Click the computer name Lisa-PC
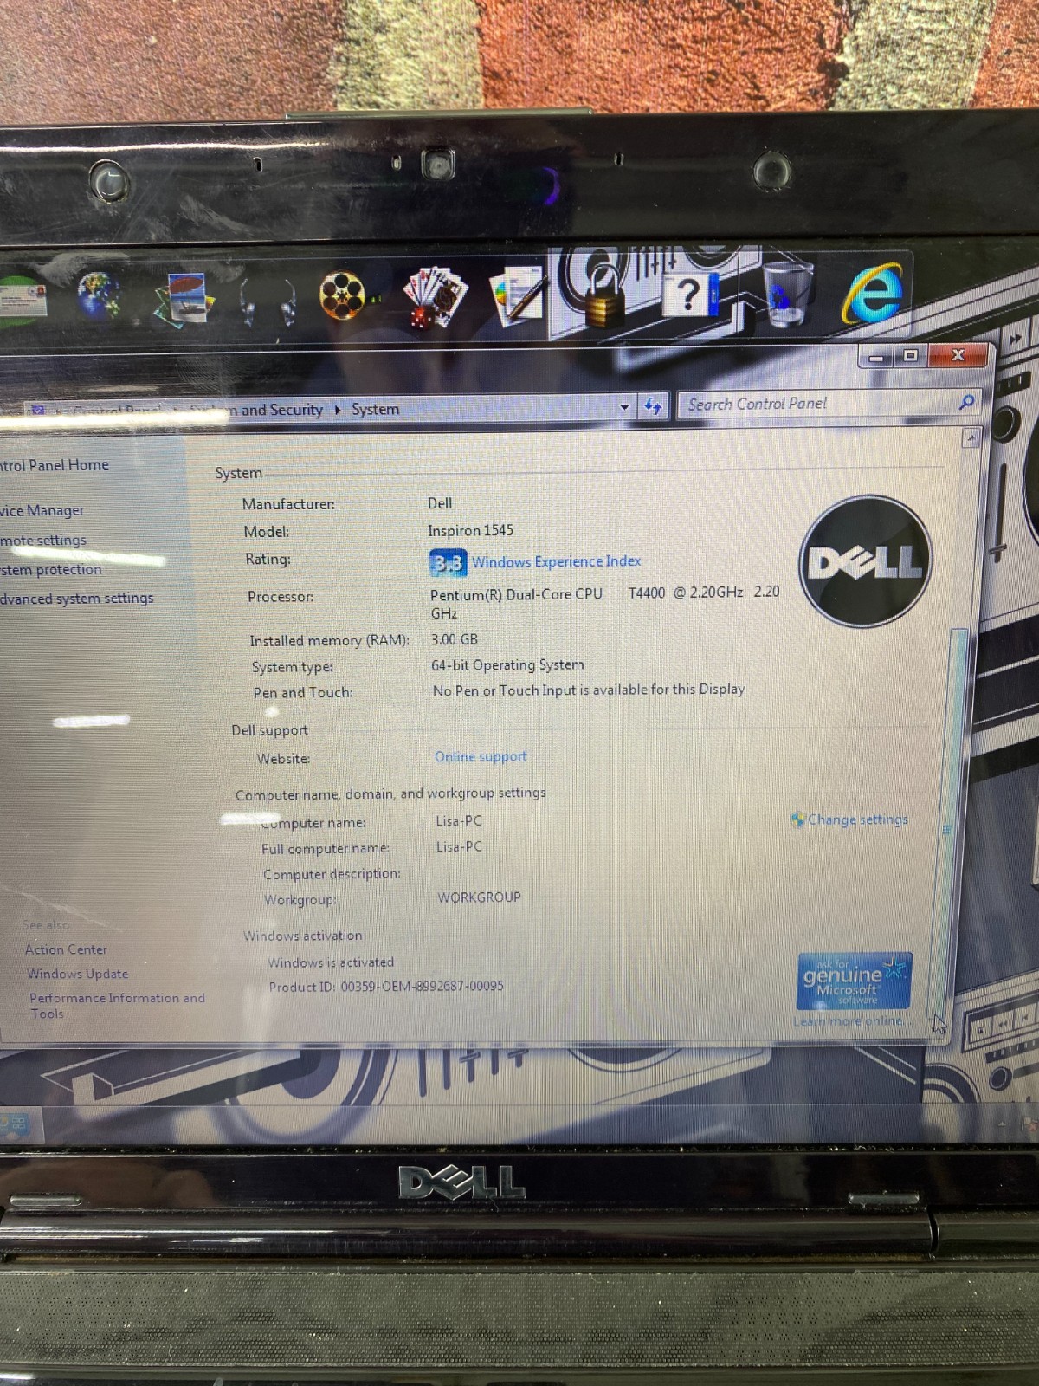The width and height of the screenshot is (1039, 1386). point(459,820)
